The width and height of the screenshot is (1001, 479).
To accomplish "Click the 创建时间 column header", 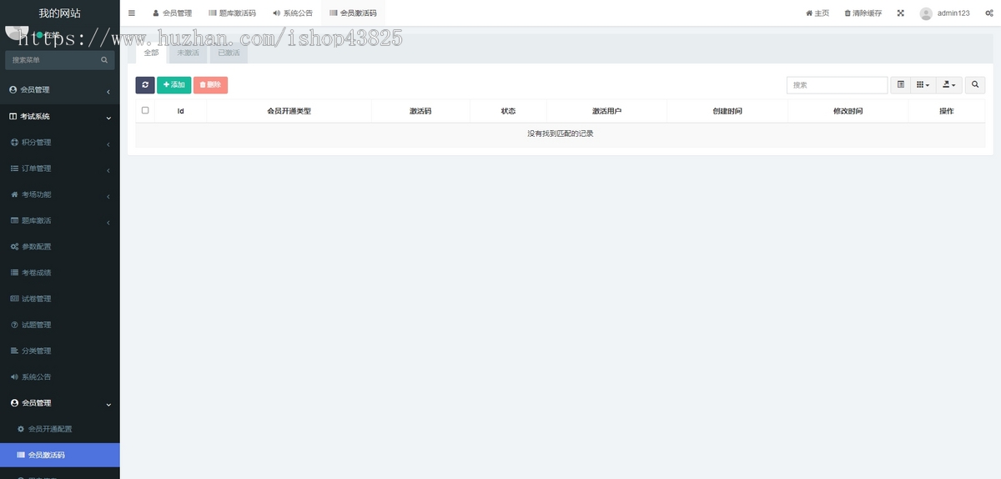I will tap(727, 111).
